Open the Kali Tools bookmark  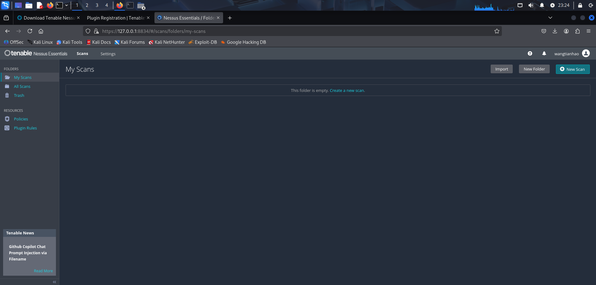69,42
